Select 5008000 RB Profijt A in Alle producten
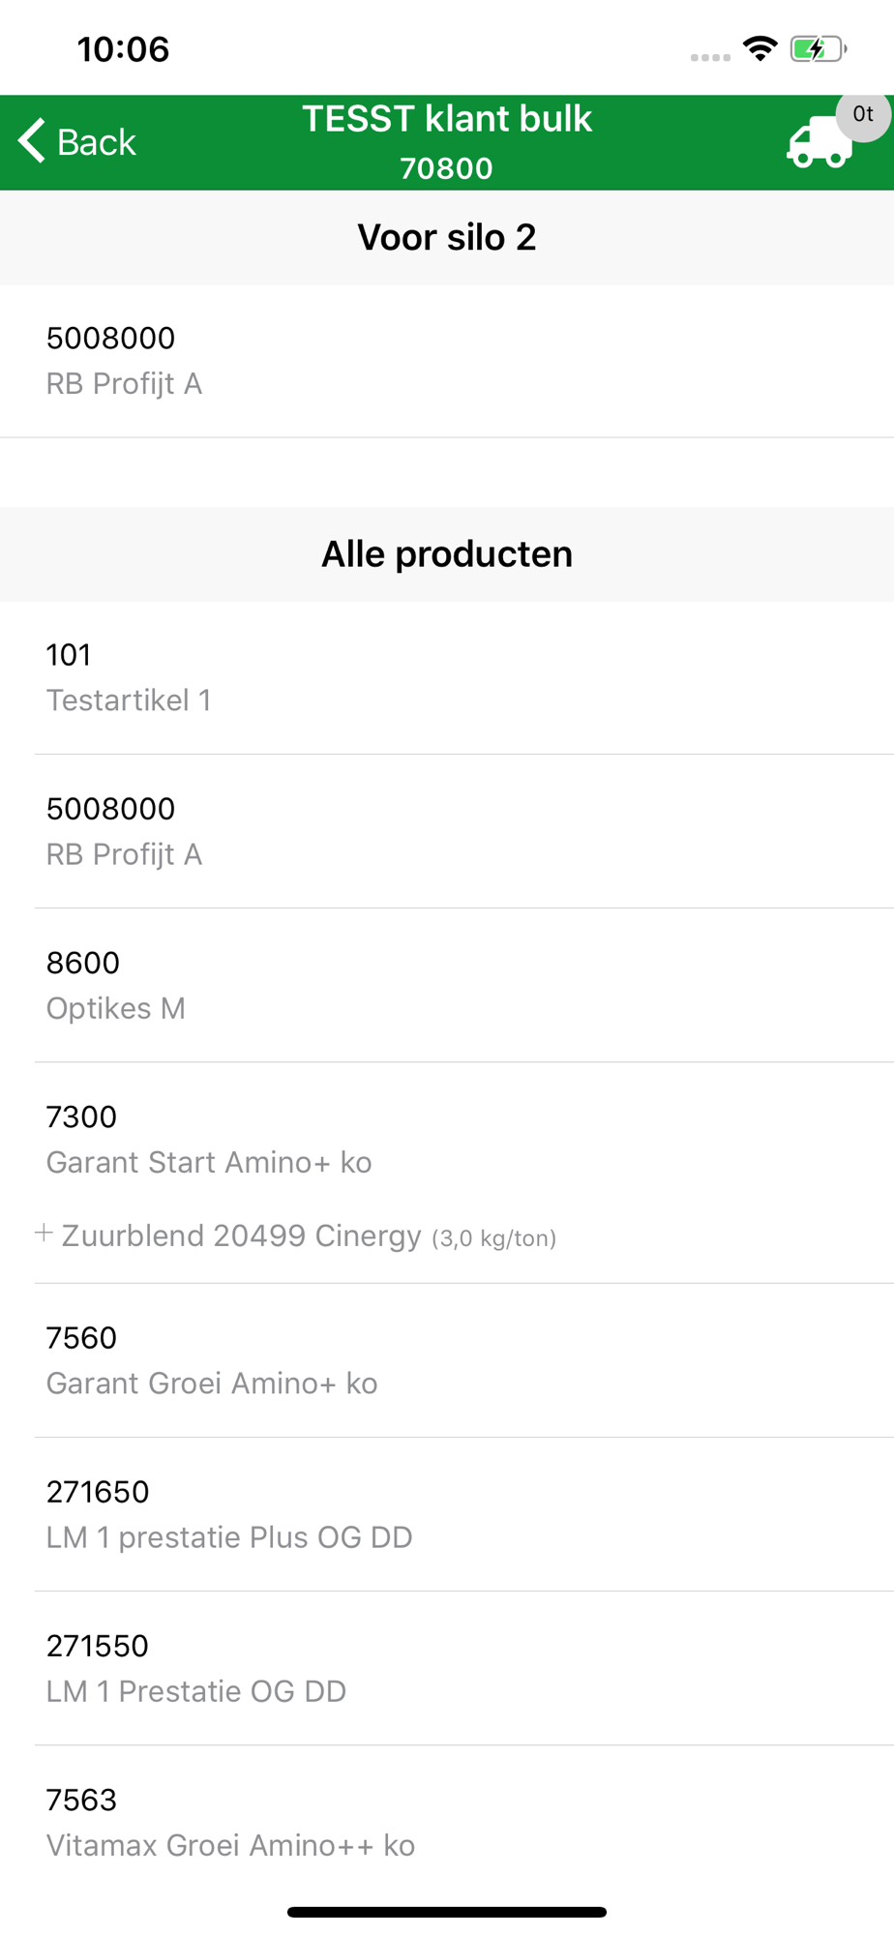 tap(447, 831)
